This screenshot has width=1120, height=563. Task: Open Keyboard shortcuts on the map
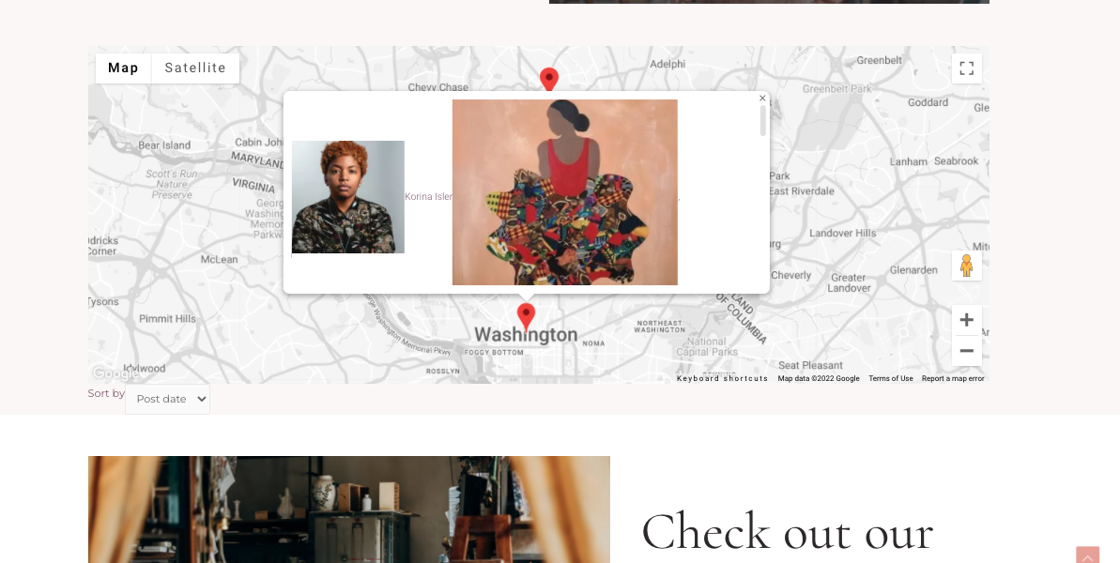pyautogui.click(x=722, y=379)
